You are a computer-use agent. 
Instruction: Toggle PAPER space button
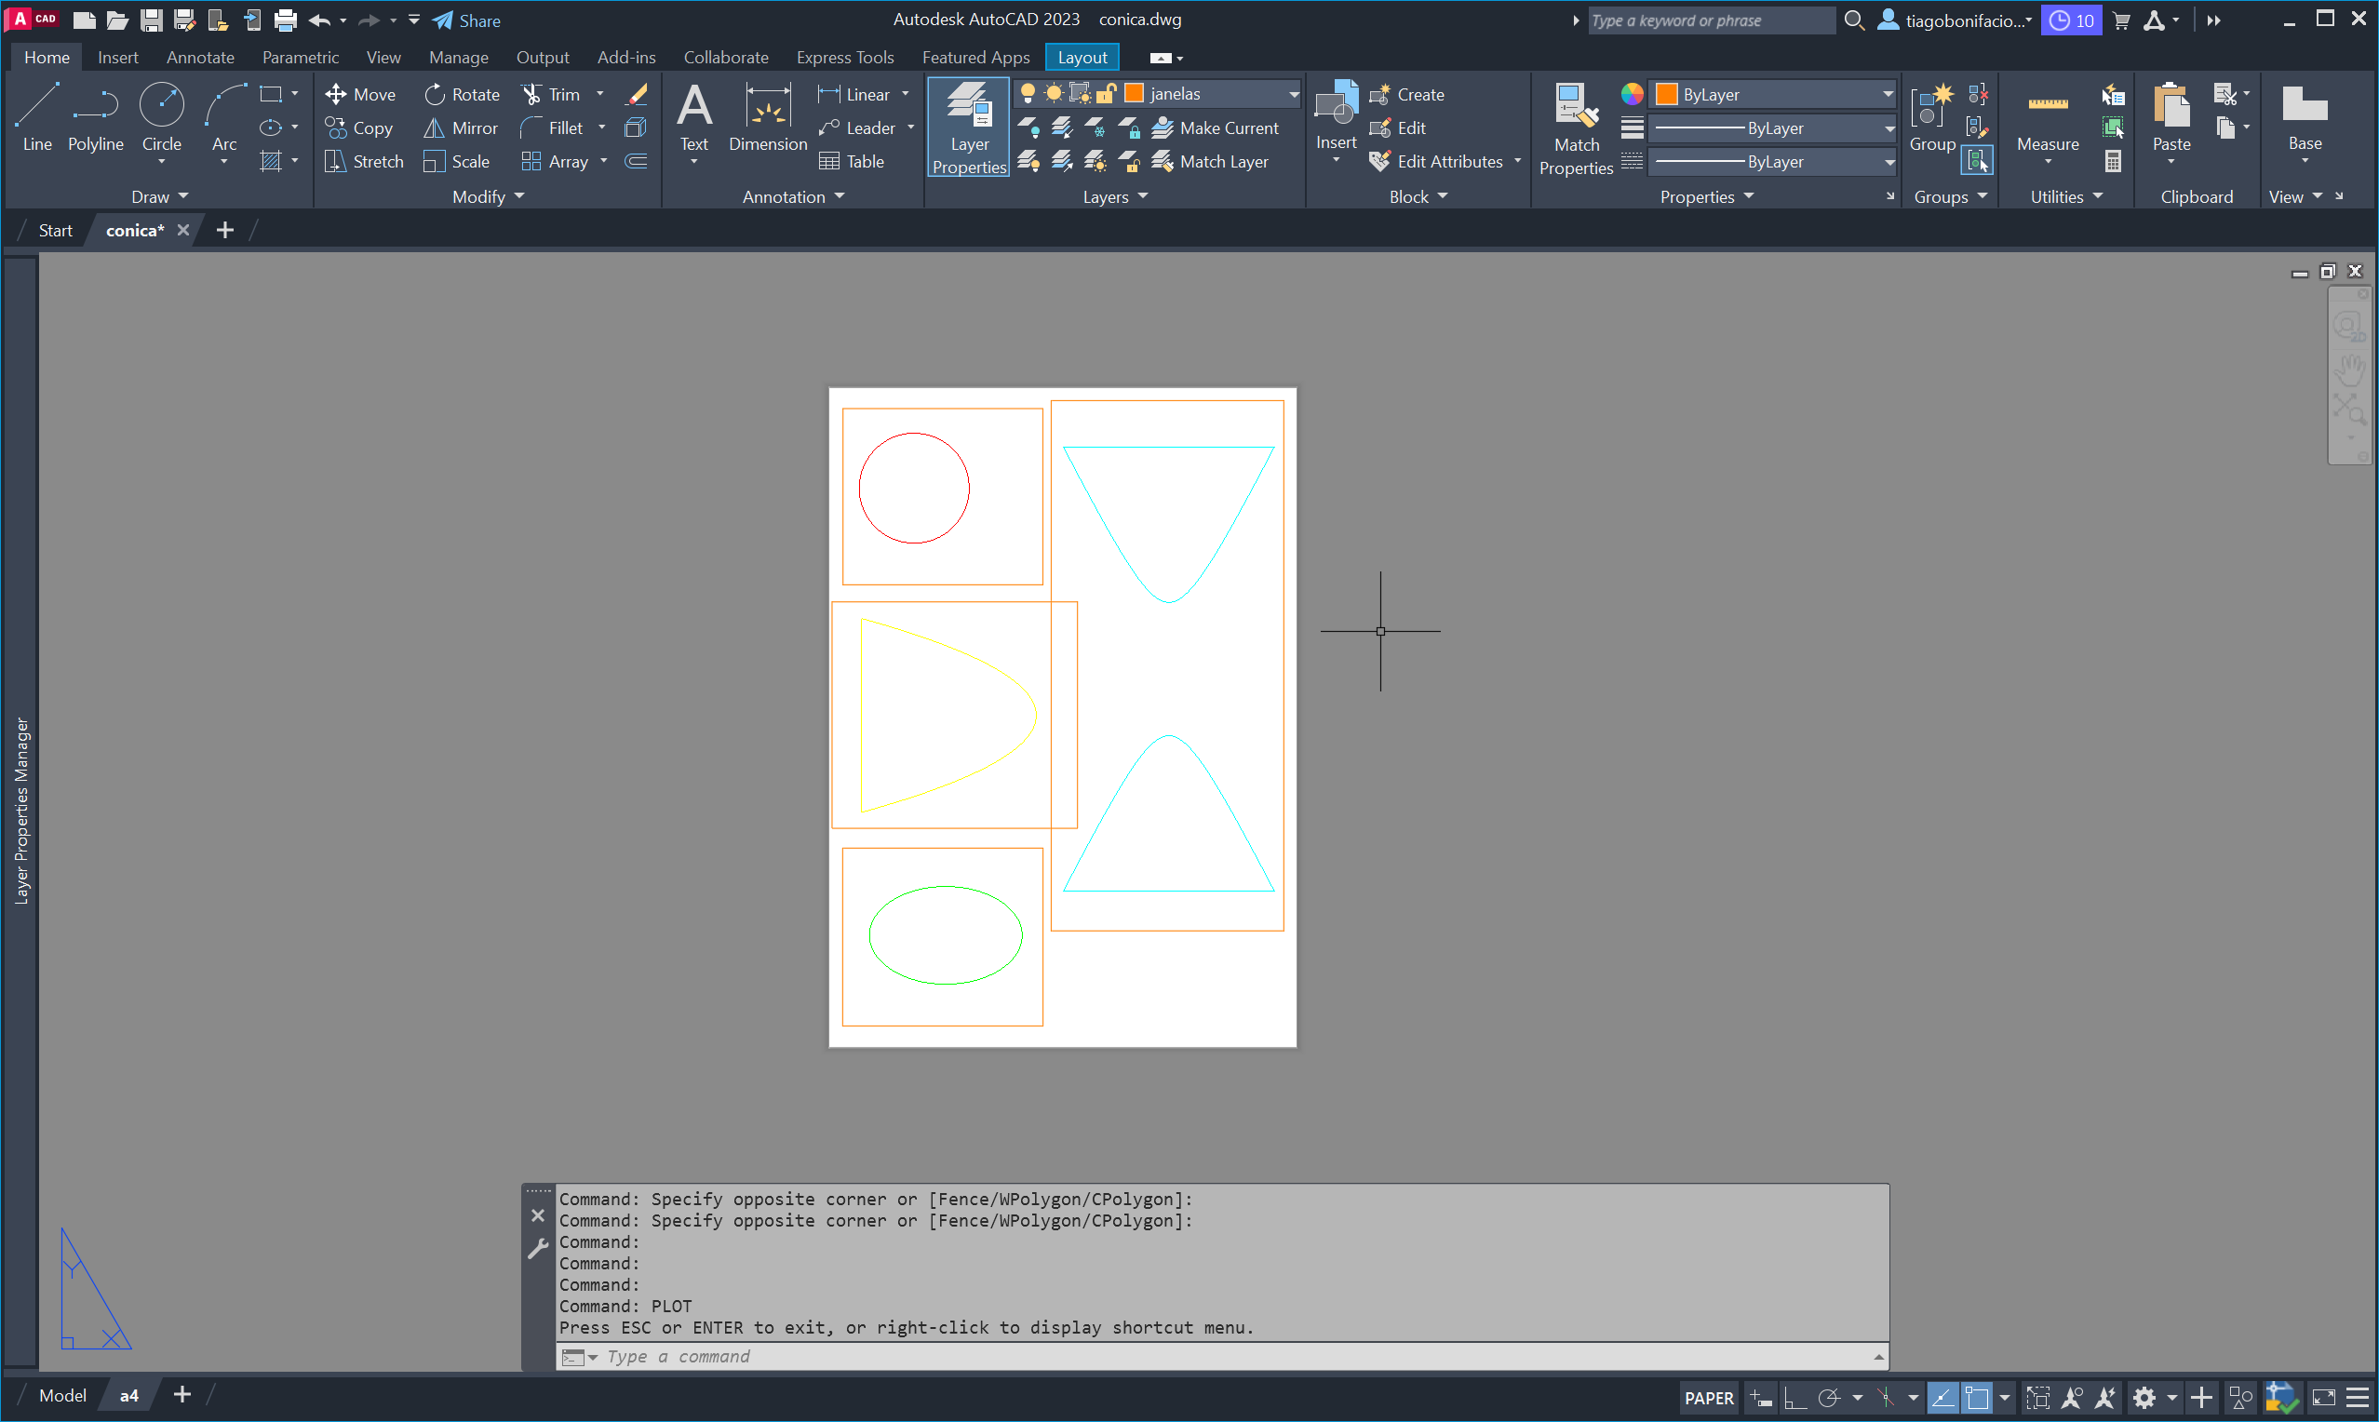tap(1708, 1398)
